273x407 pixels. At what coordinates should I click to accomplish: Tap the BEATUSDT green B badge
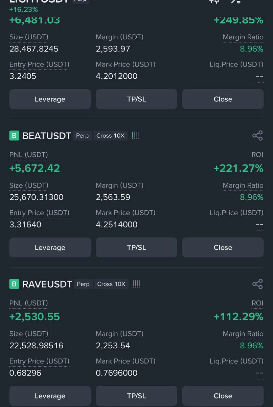pyautogui.click(x=14, y=136)
